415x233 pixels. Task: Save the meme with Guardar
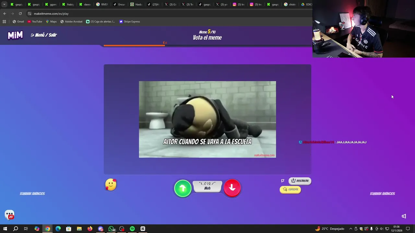(290, 189)
